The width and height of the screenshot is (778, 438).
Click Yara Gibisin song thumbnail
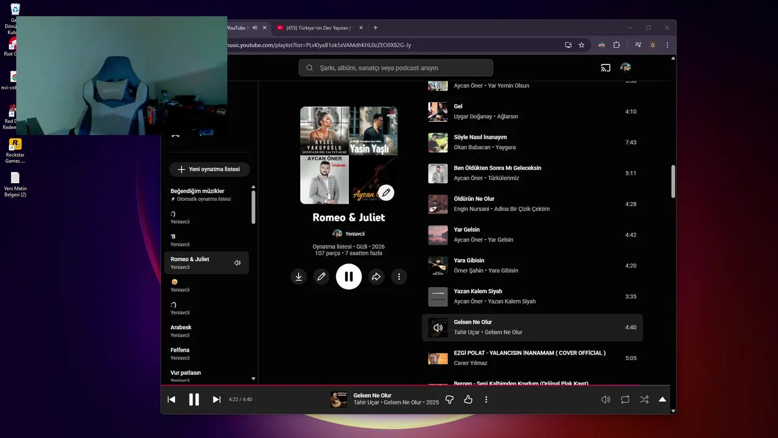438,266
